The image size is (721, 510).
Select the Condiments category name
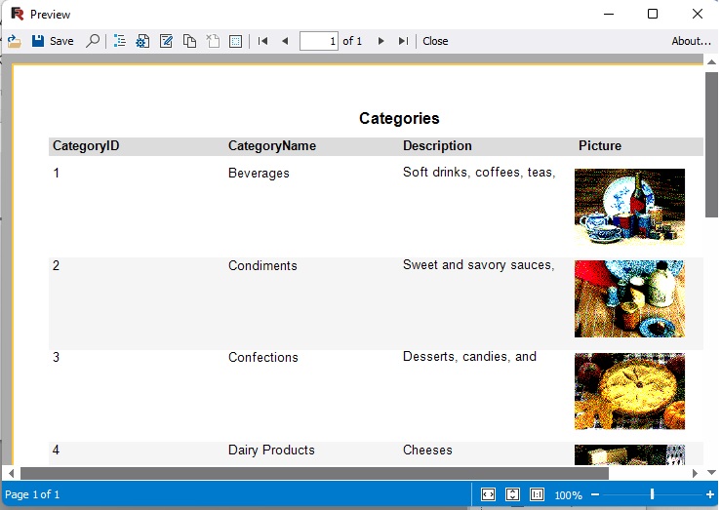tap(262, 265)
